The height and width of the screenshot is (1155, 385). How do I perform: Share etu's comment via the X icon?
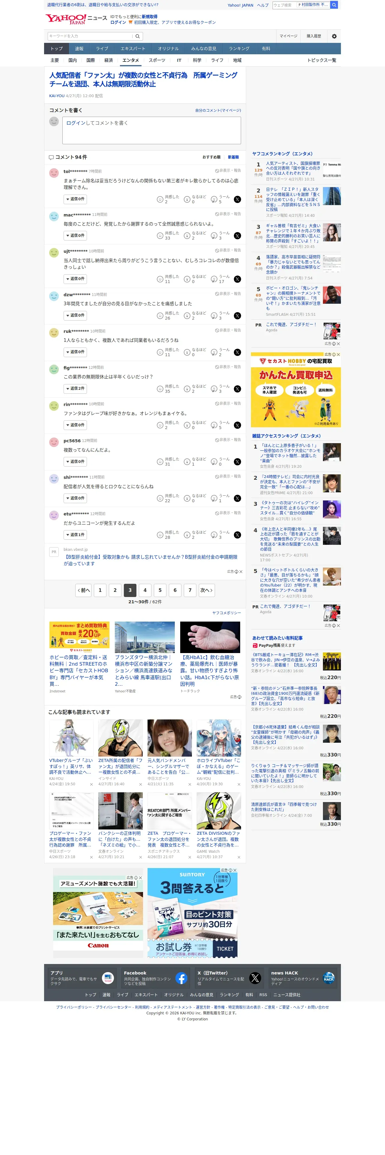coord(237,535)
